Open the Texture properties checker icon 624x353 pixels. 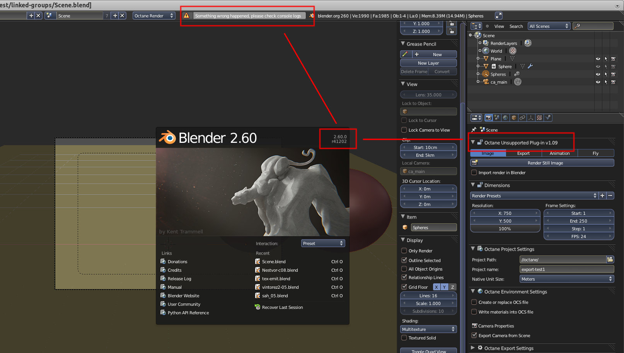pos(539,118)
